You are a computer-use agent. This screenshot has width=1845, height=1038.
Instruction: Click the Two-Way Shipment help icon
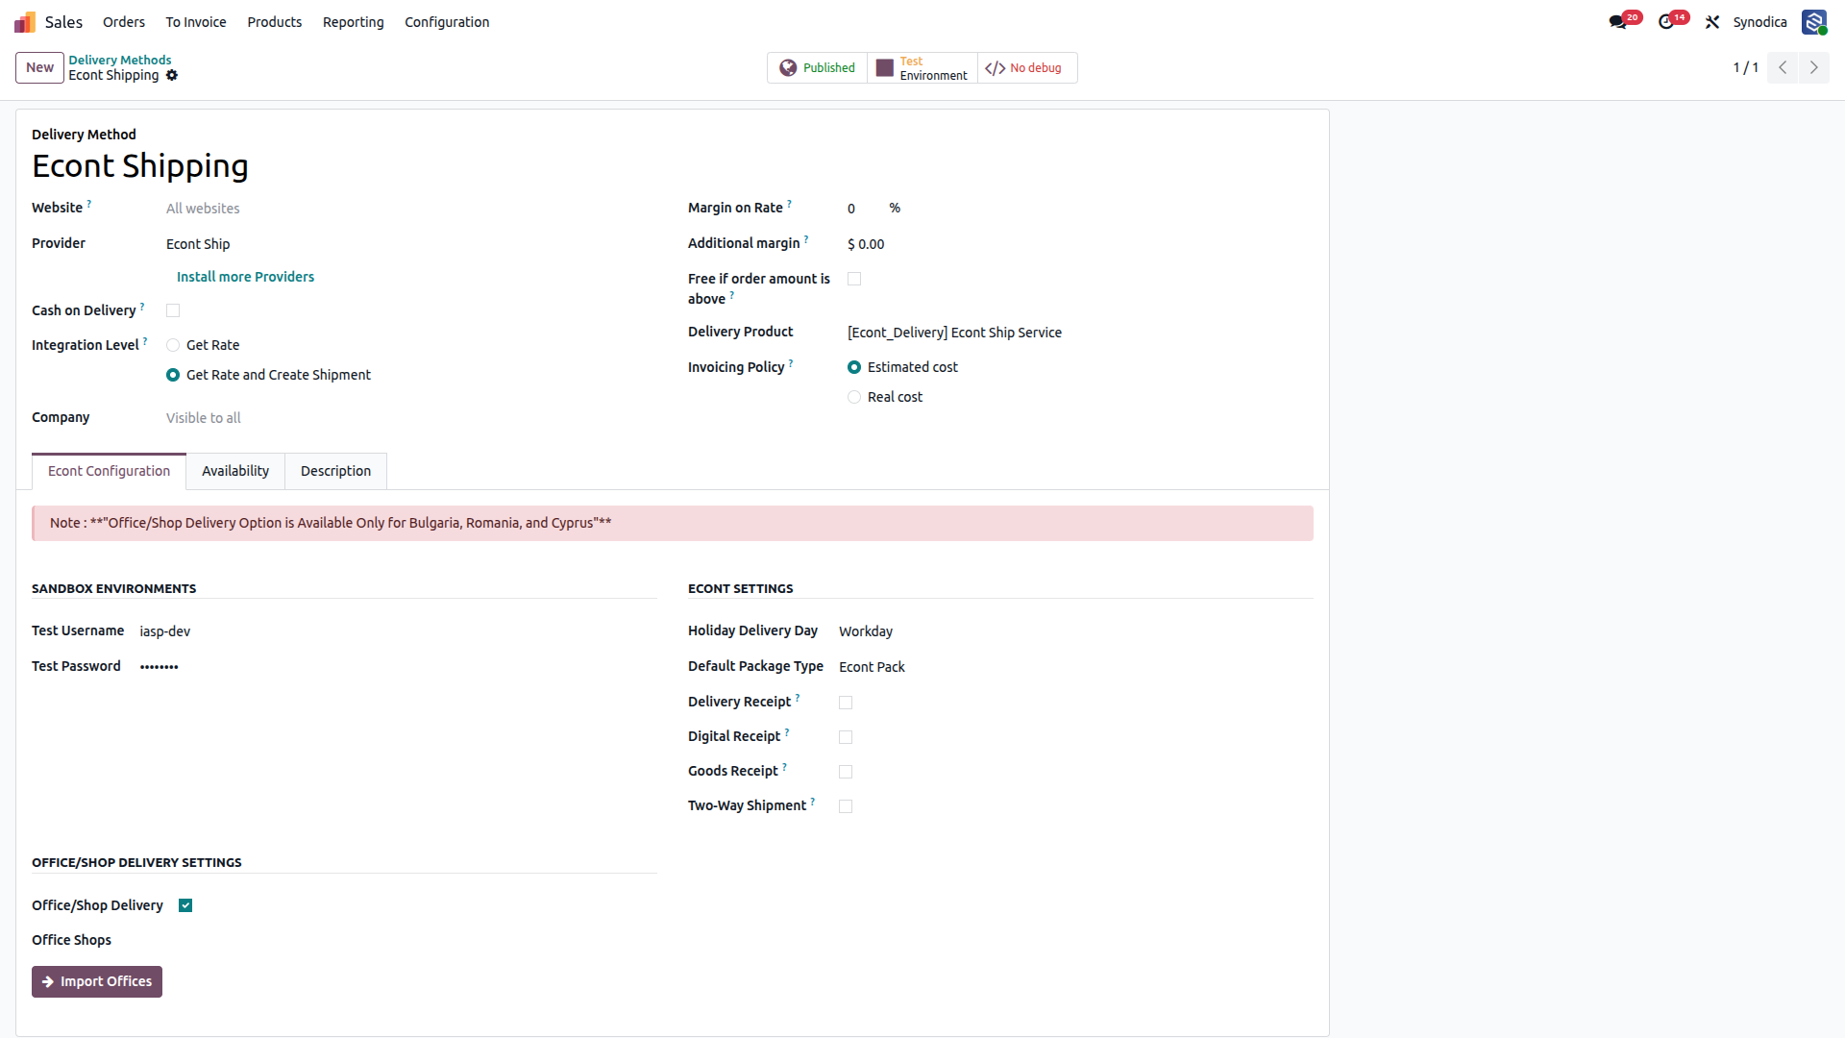[x=813, y=802]
